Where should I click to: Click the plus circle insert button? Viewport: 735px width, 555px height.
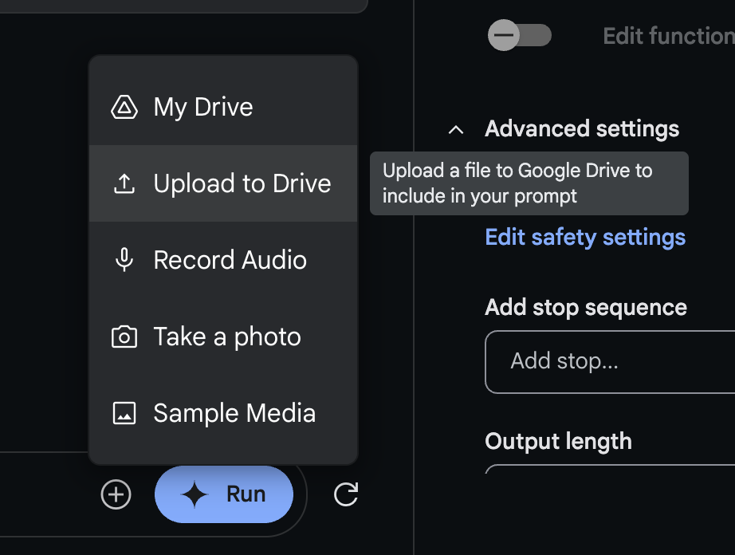[116, 494]
